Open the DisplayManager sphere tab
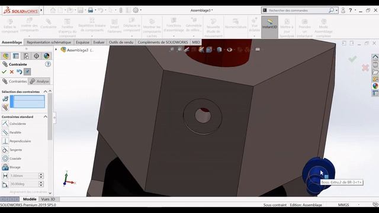379x213 pixels. (x=46, y=56)
